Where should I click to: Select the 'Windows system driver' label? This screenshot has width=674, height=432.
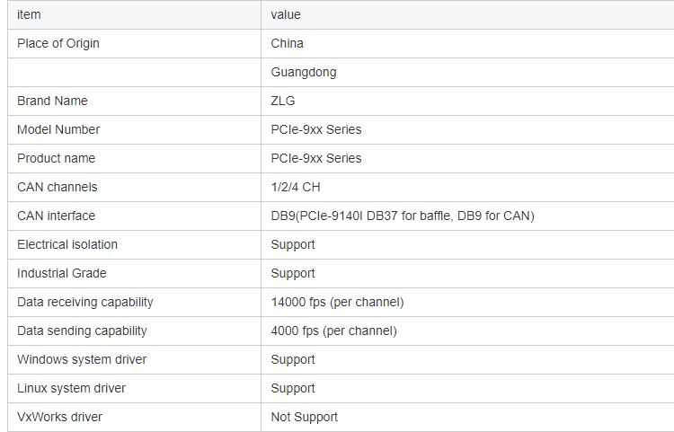pyautogui.click(x=82, y=360)
